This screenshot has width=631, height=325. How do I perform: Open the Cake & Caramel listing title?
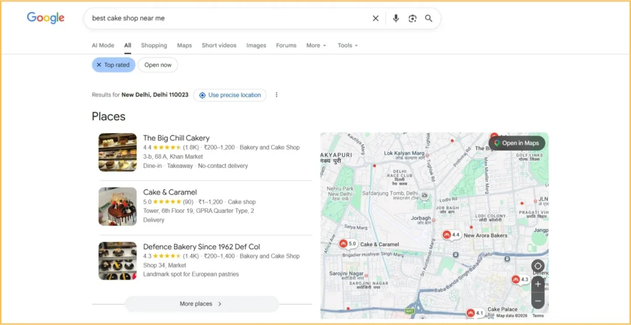click(170, 192)
